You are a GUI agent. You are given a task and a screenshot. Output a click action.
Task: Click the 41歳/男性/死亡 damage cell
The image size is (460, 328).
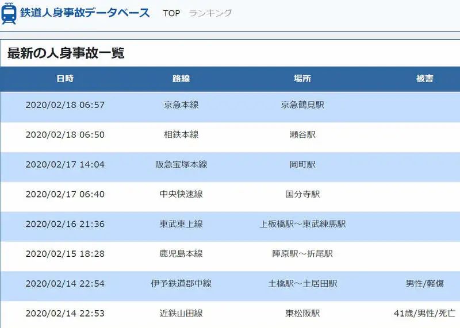[x=424, y=314]
